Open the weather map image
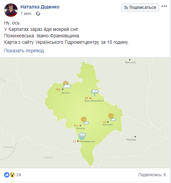Image resolution: width=171 pixels, height=183 pixels. [85, 113]
